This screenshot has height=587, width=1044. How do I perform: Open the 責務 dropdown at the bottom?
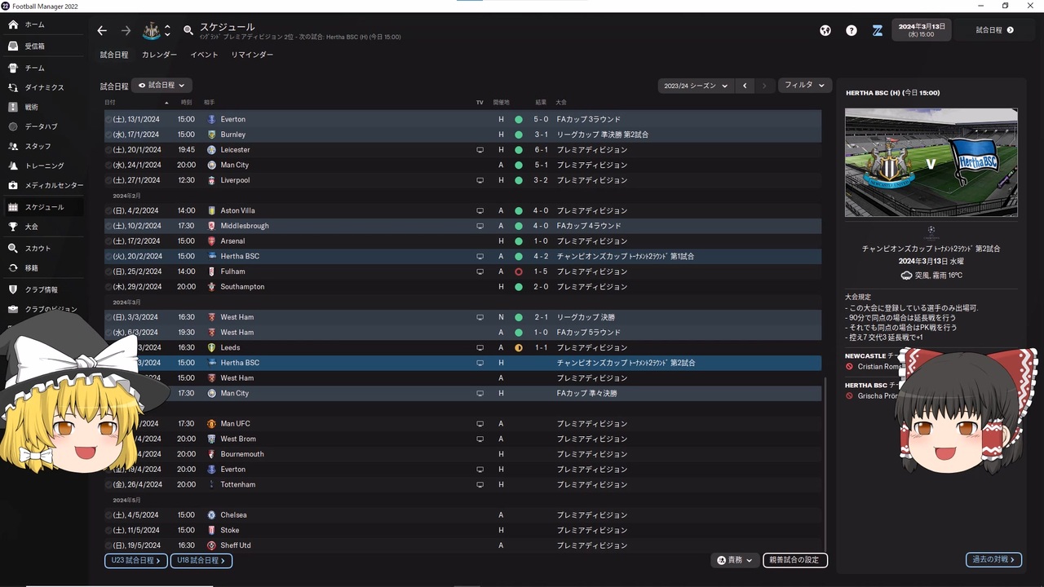(x=734, y=560)
